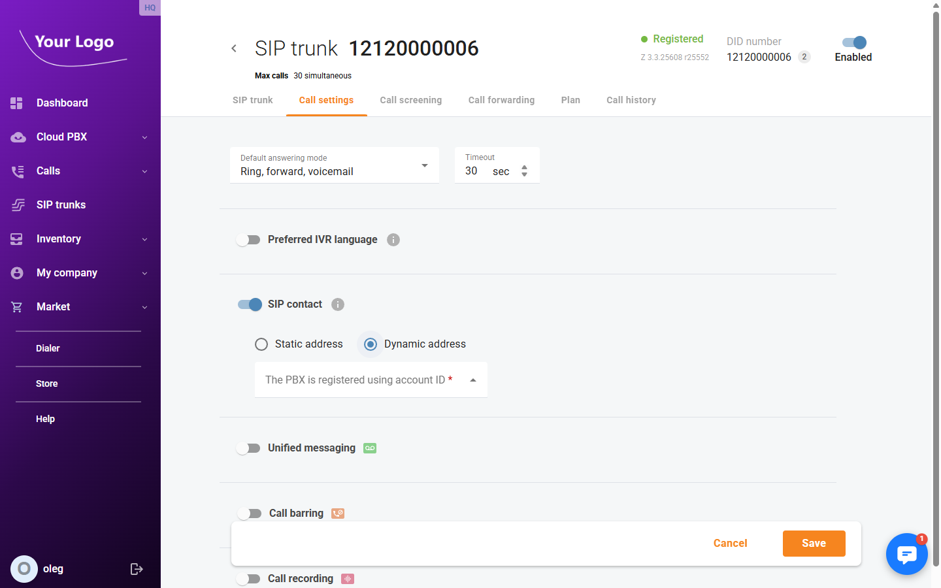The width and height of the screenshot is (941, 588).
Task: Click the back arrow next to SIP trunk
Action: coord(234,48)
